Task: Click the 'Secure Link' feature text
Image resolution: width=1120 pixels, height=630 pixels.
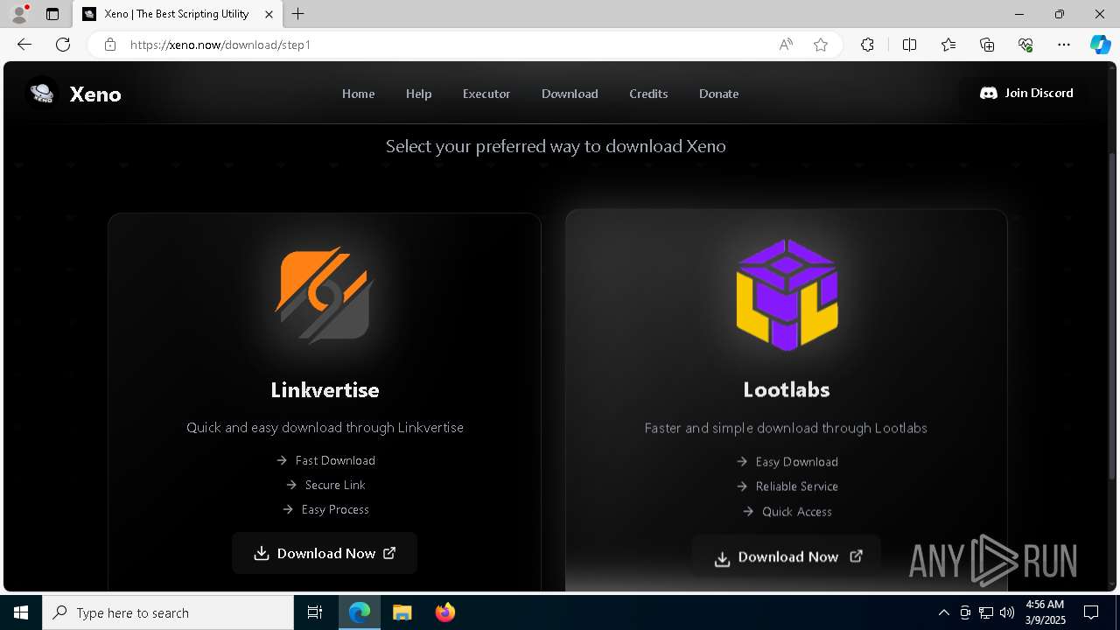Action: point(335,485)
